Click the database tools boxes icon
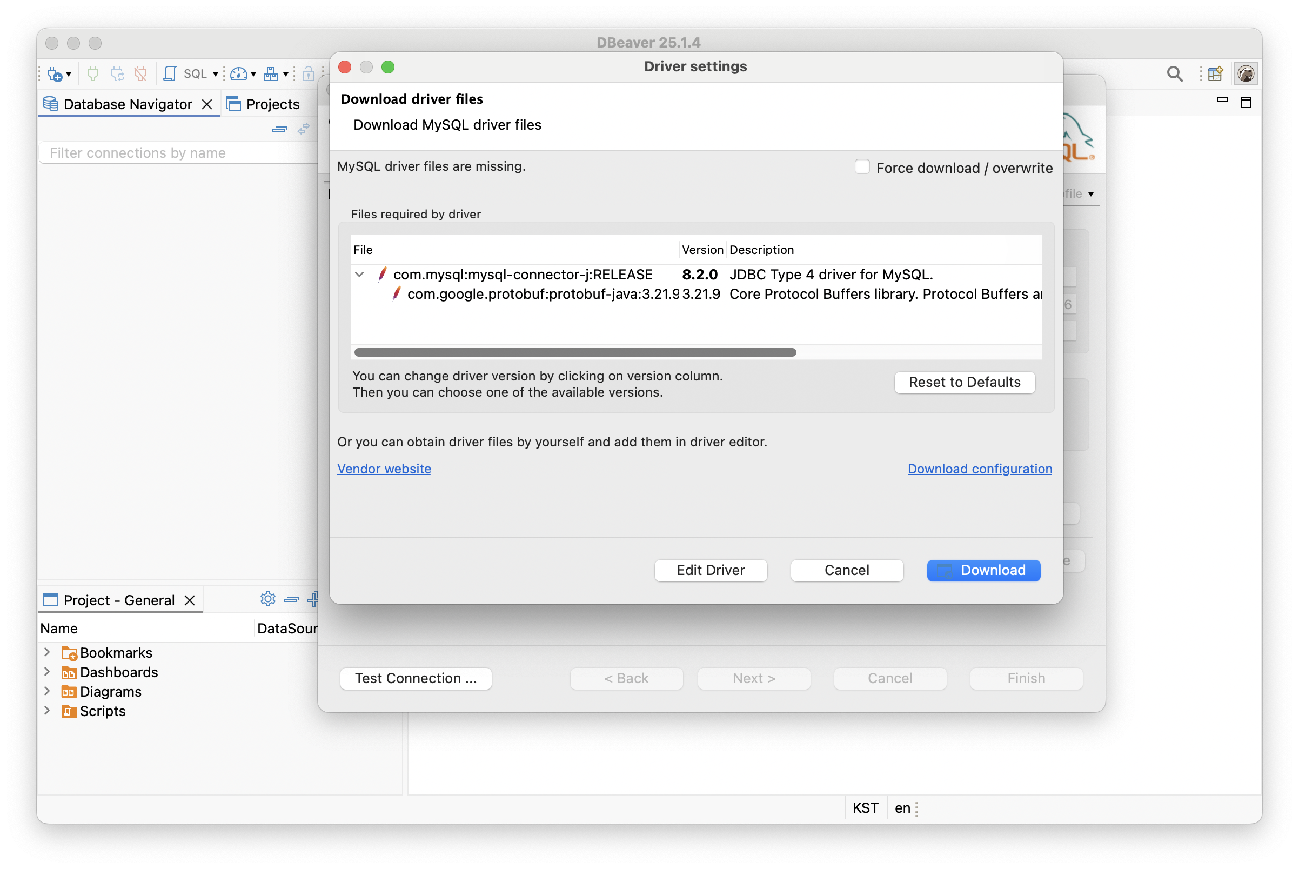The width and height of the screenshot is (1299, 869). pyautogui.click(x=270, y=73)
